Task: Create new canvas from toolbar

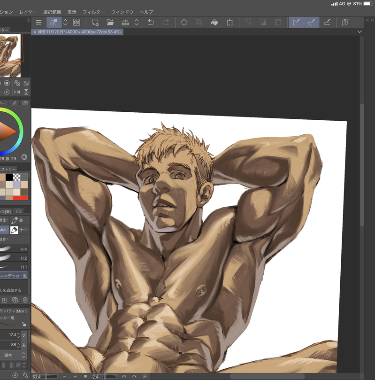Action: 95,23
